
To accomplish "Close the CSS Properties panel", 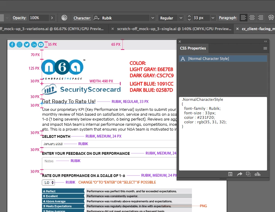I will pyautogui.click(x=180, y=42).
